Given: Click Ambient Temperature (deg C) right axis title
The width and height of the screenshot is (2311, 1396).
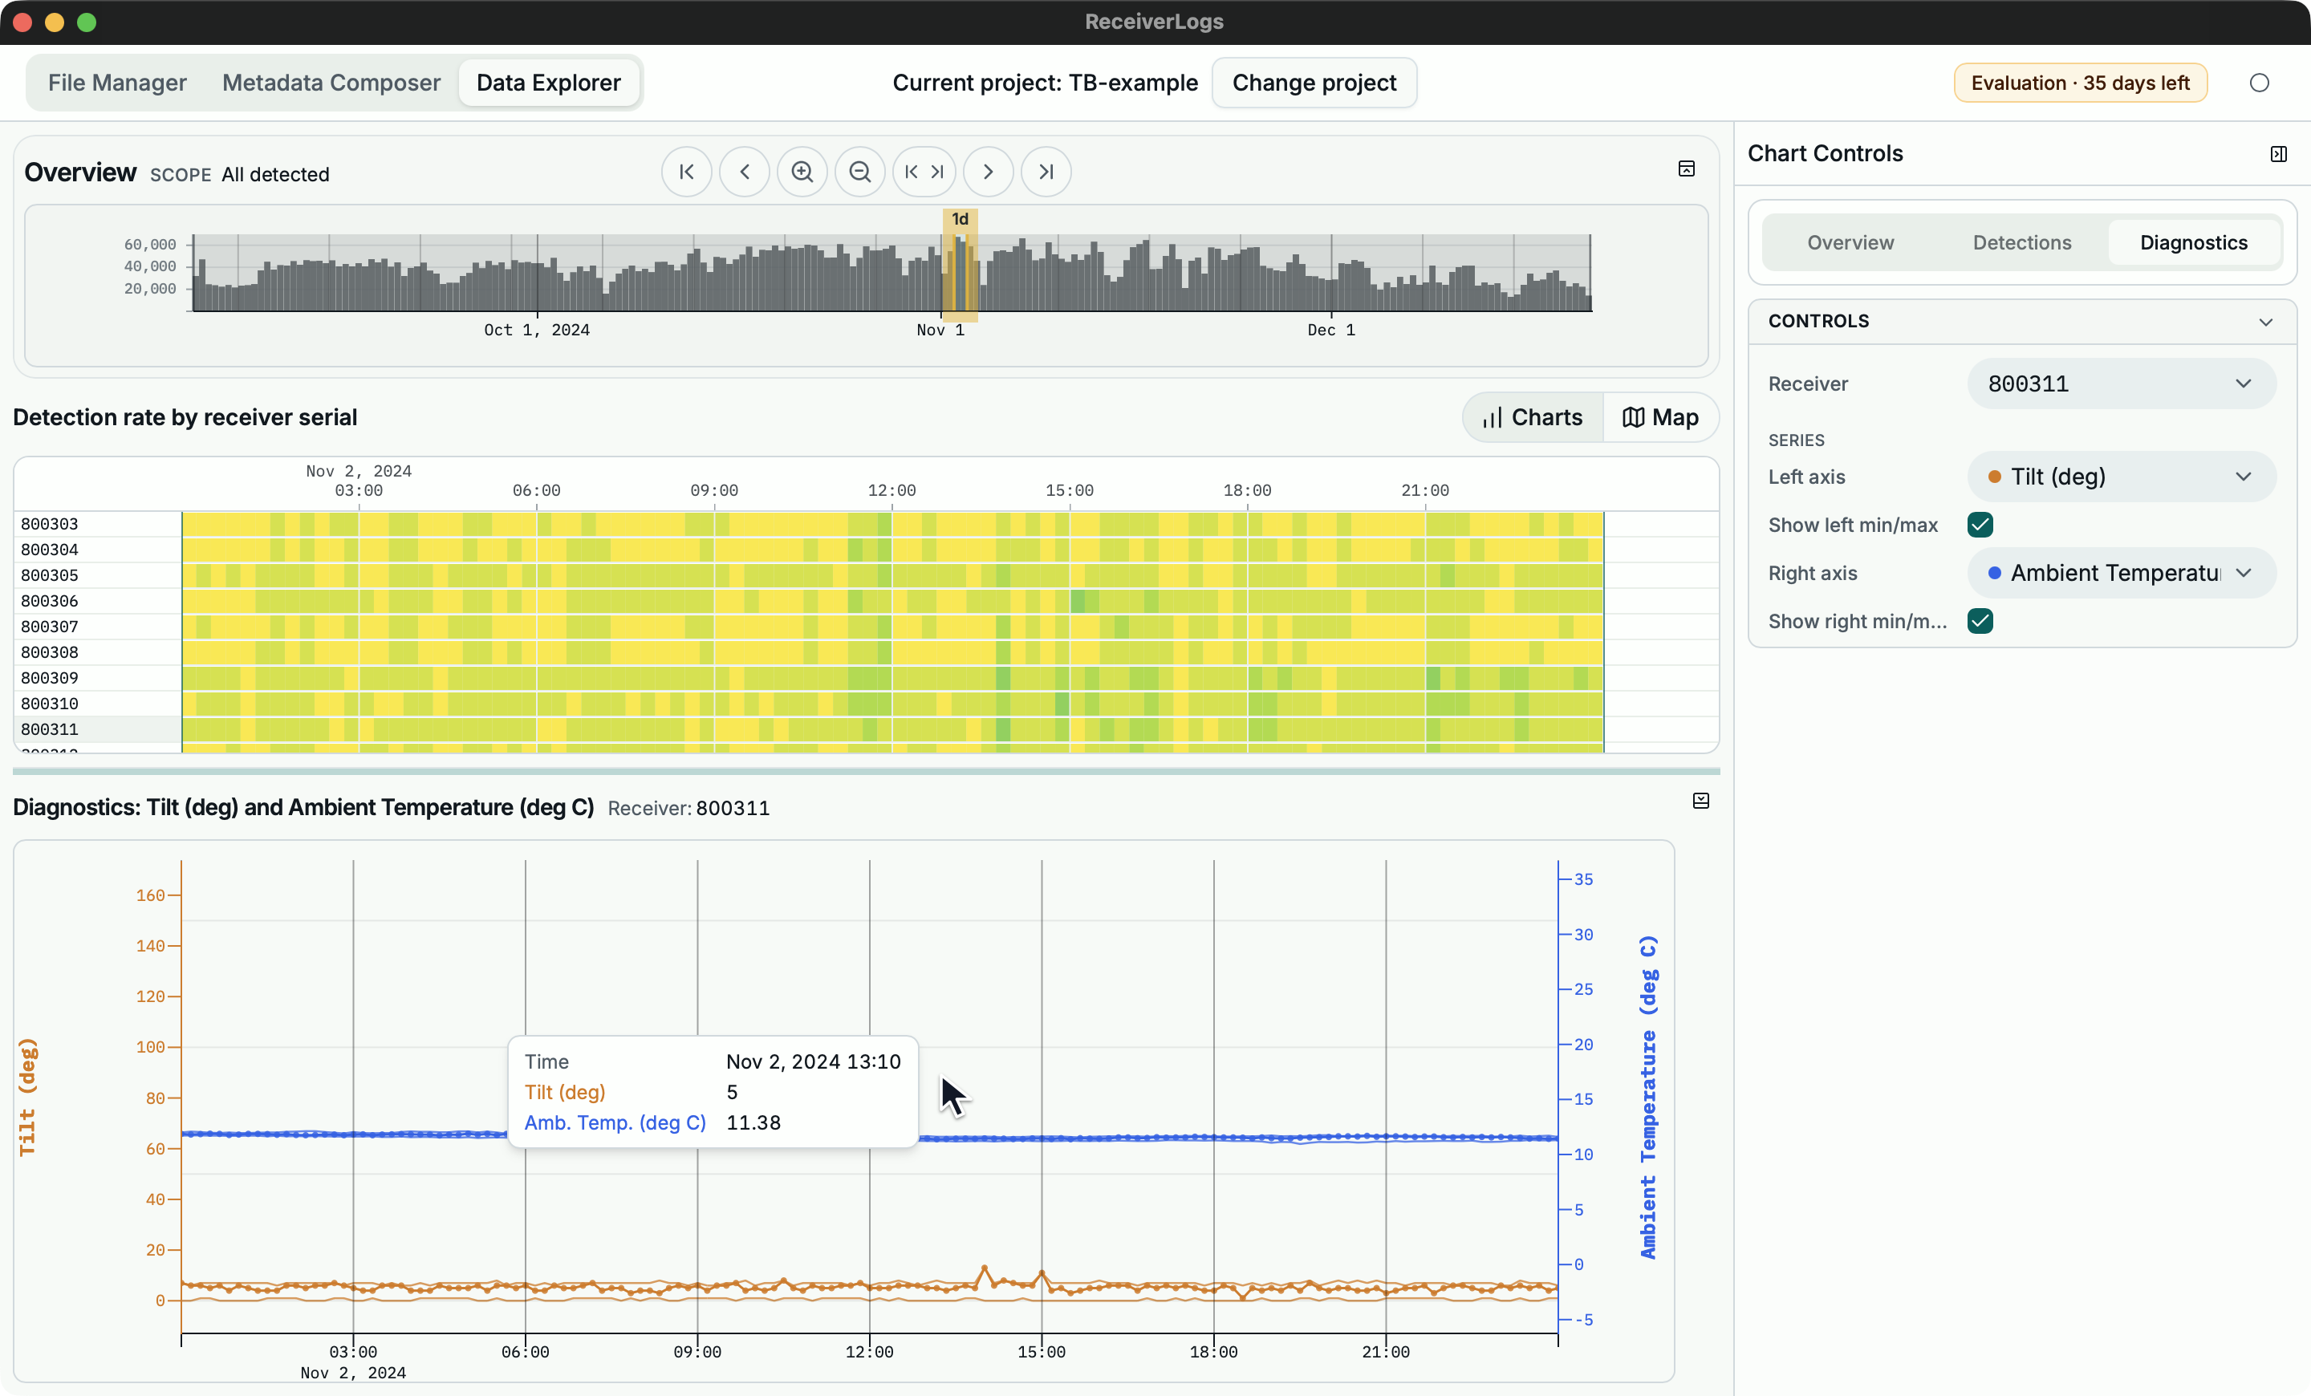Looking at the screenshot, I should click(x=1648, y=1097).
